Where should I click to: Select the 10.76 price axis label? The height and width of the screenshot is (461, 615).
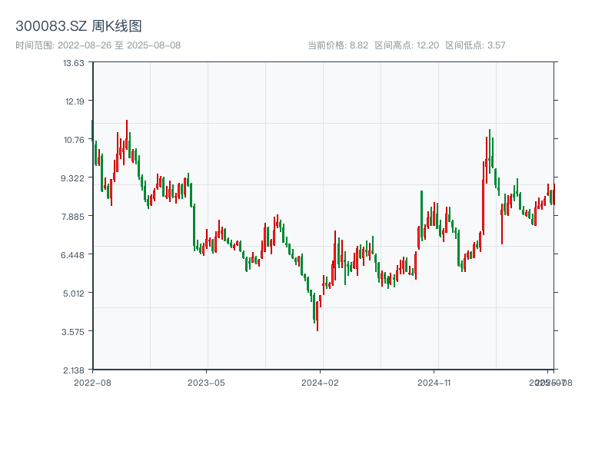(x=74, y=140)
